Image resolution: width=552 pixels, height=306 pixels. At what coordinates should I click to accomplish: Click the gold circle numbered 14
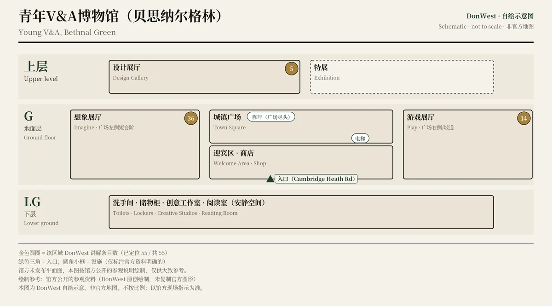pyautogui.click(x=523, y=118)
